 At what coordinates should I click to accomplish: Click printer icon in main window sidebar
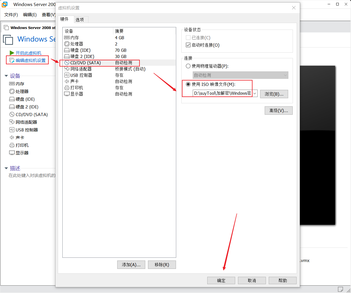[12, 145]
